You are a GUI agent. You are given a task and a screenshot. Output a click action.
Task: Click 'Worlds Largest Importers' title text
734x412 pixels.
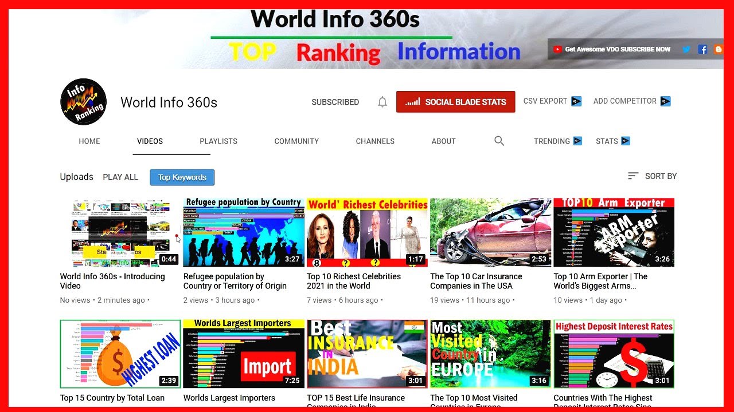click(229, 398)
